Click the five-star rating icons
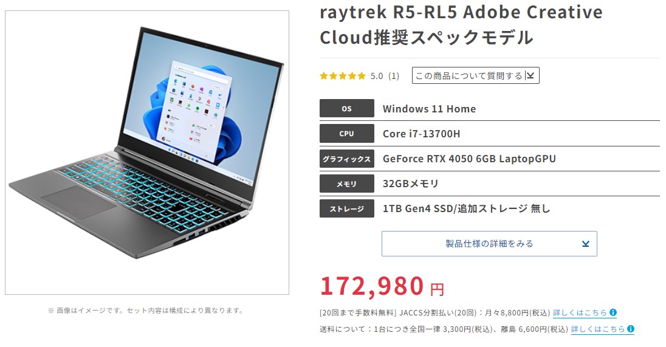 point(342,76)
